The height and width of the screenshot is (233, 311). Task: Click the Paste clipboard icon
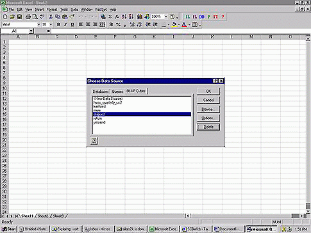65,17
